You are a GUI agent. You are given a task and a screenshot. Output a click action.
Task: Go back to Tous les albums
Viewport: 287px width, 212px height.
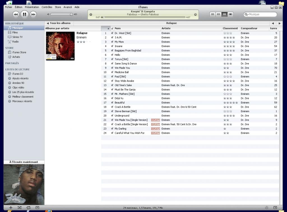point(59,23)
